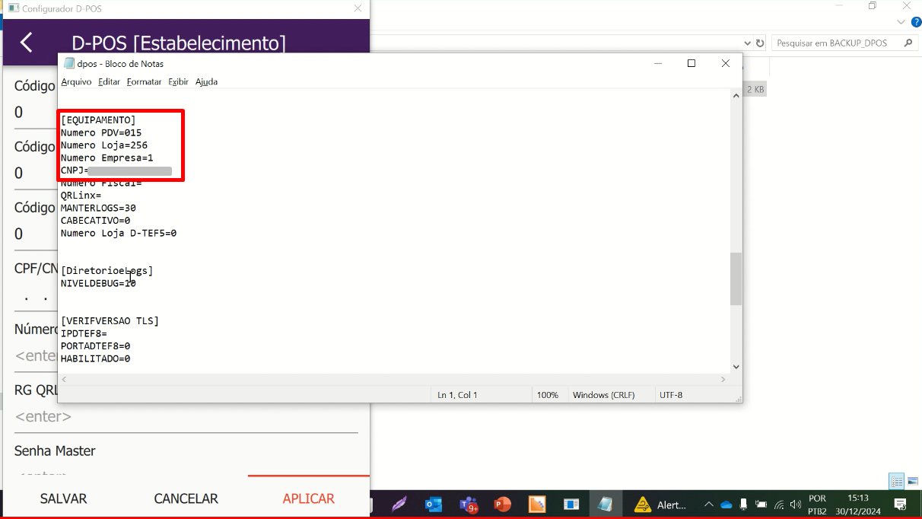This screenshot has height=519, width=922.
Task: Click the taskbar clock 15:13
Action: 858,498
